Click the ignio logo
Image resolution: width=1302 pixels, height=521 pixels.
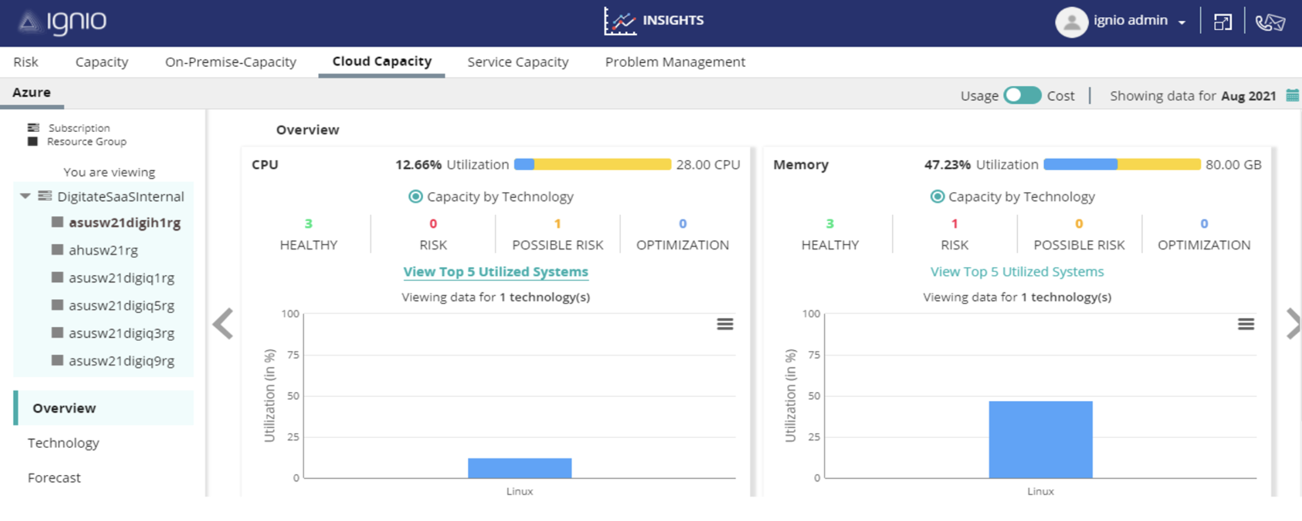pos(62,22)
